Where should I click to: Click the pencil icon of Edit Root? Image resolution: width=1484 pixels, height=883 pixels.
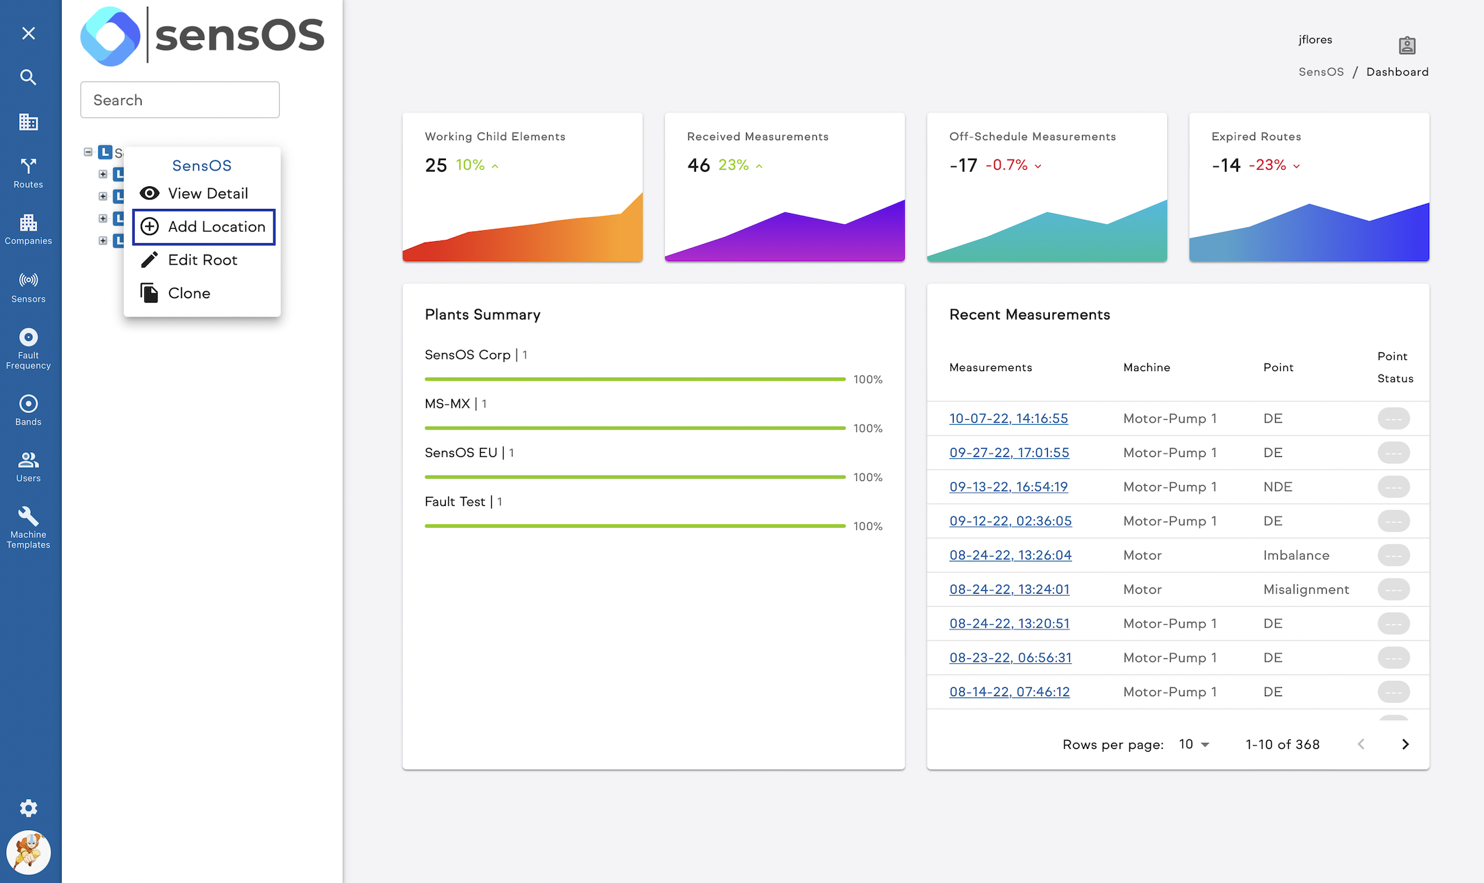tap(149, 260)
